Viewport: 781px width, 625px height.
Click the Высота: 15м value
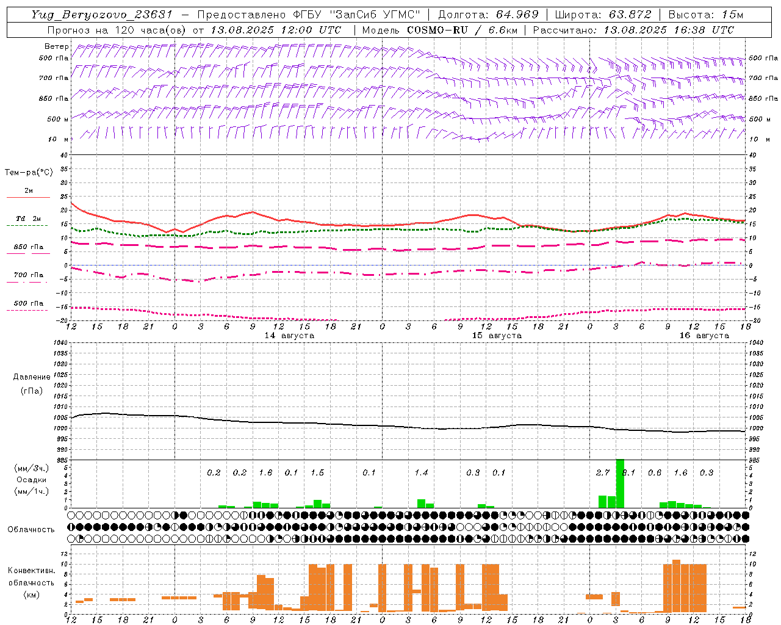(x=705, y=15)
